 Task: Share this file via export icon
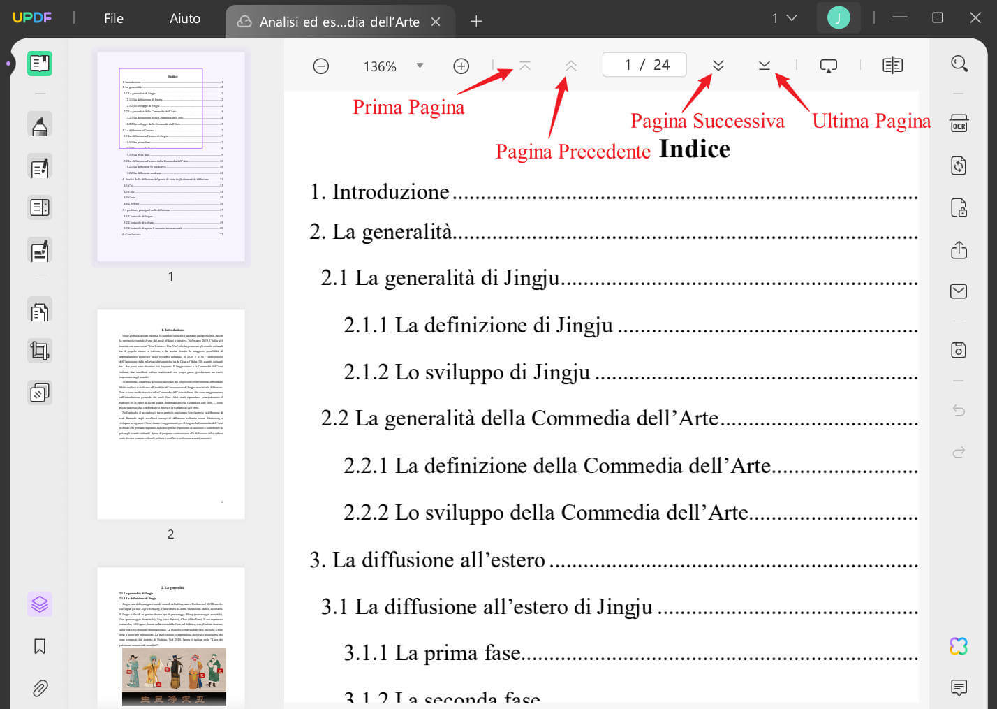click(959, 249)
